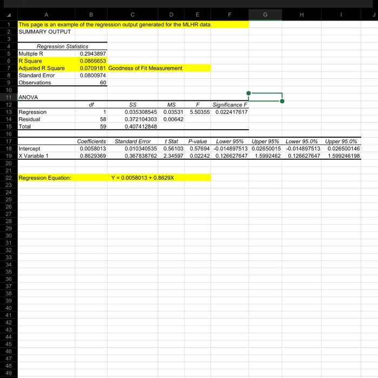Image resolution: width=378 pixels, height=378 pixels.
Task: Select row 49 header
Action: (x=9, y=373)
